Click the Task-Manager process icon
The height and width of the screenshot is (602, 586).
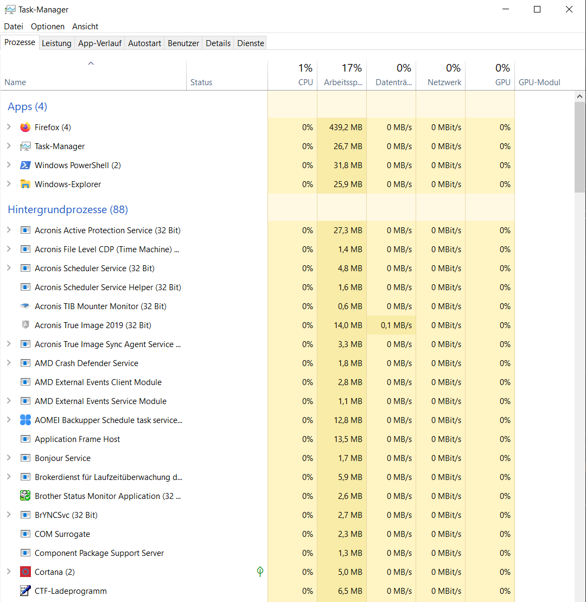(26, 146)
